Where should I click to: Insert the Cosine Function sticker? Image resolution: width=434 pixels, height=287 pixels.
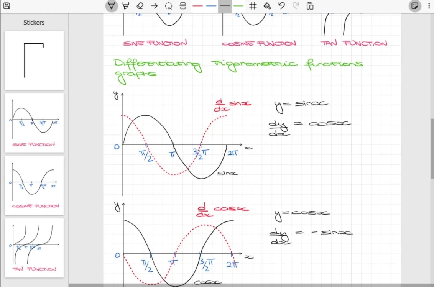click(34, 185)
